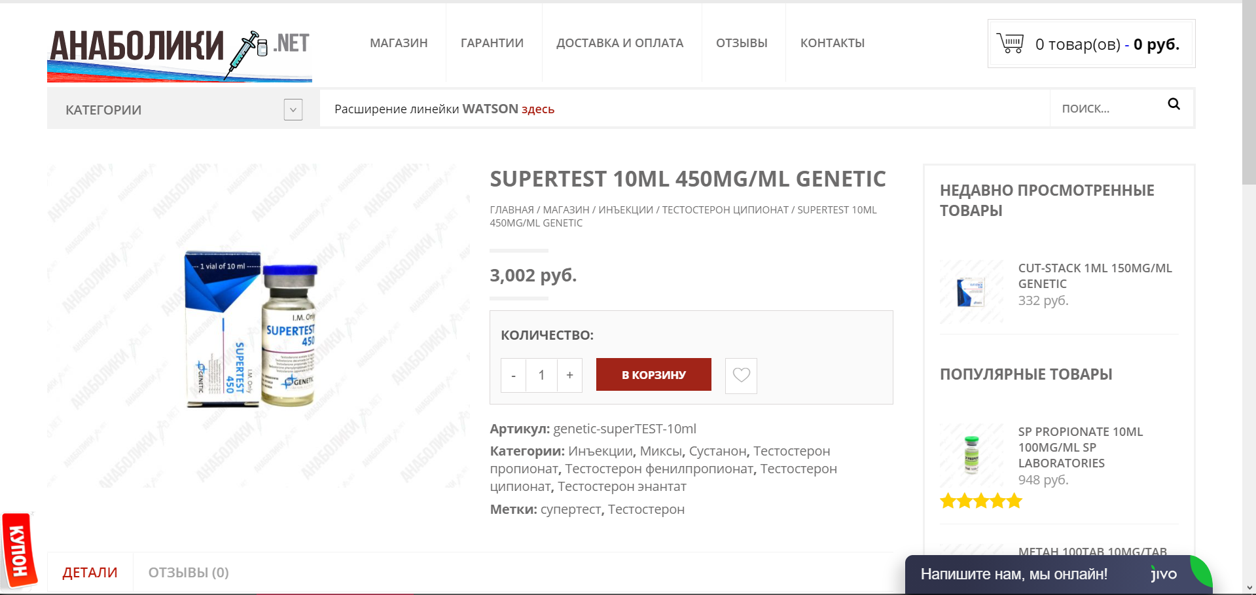Toggle the wishlist heart icon
This screenshot has width=1256, height=595.
(x=740, y=375)
